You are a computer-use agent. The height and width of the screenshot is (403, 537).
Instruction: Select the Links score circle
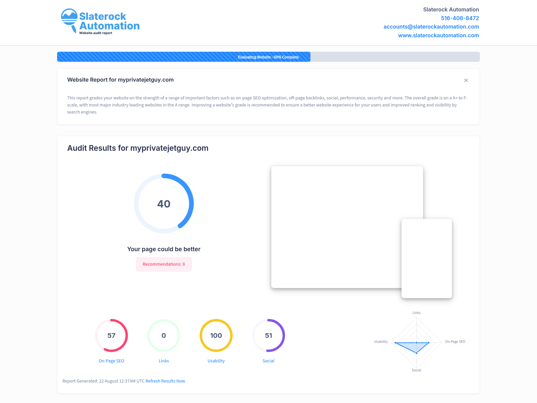(x=164, y=335)
